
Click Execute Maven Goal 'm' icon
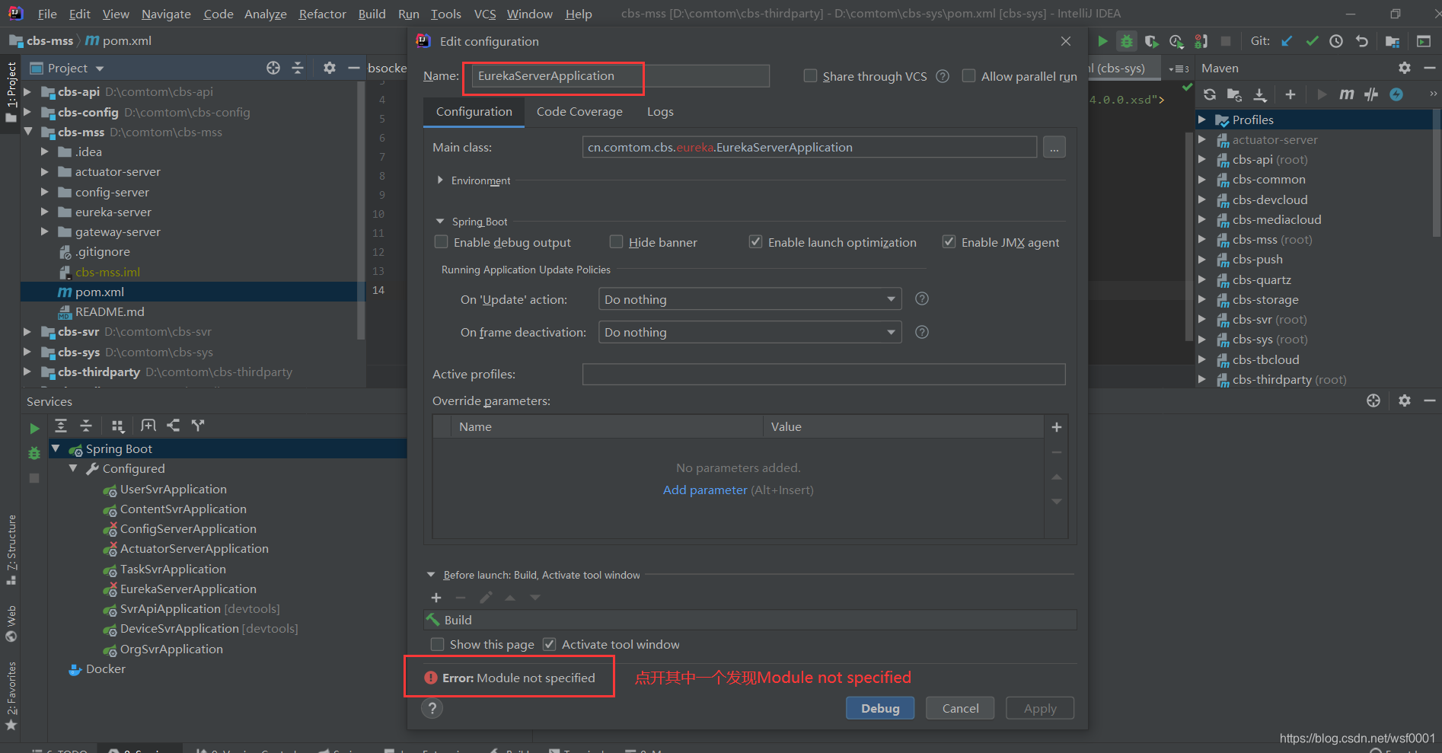tap(1346, 94)
